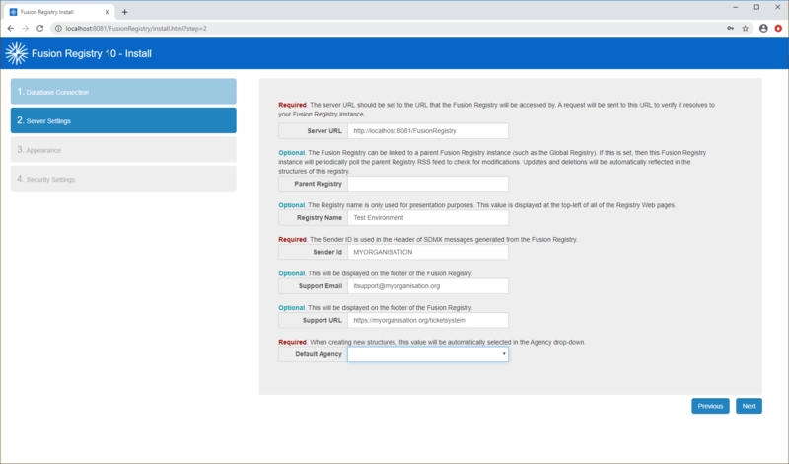Click the Server URL input field

click(428, 131)
